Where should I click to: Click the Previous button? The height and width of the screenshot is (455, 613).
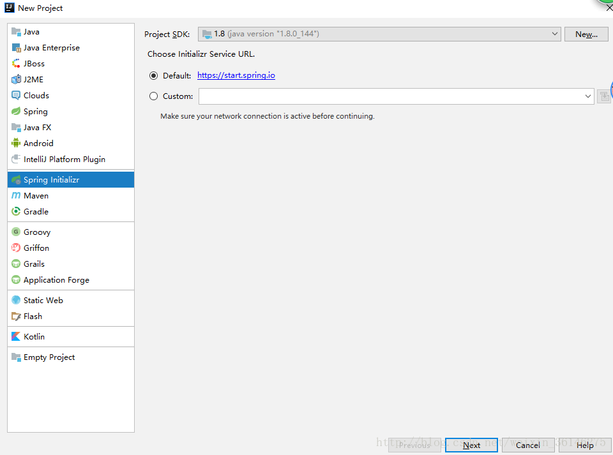click(414, 445)
